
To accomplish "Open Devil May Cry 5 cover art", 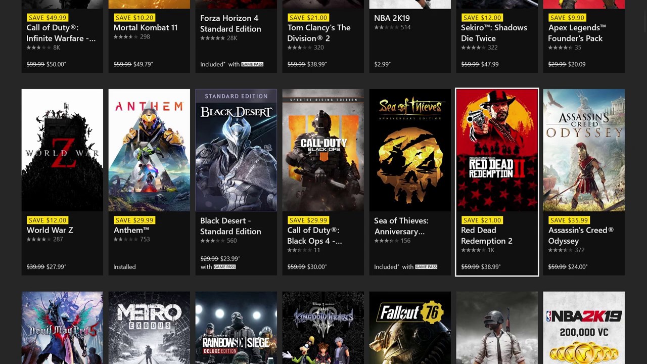I will [62, 328].
